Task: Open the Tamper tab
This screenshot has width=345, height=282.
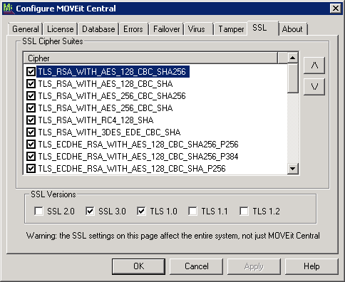Action: click(231, 29)
